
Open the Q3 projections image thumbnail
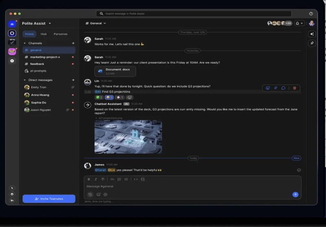(x=128, y=136)
